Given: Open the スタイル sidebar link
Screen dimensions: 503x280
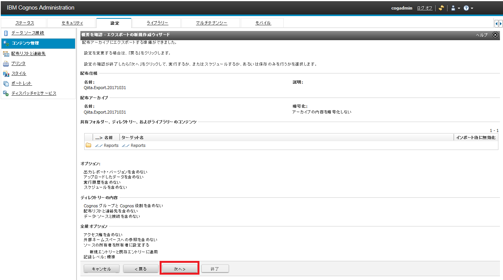Looking at the screenshot, I should pos(19,73).
